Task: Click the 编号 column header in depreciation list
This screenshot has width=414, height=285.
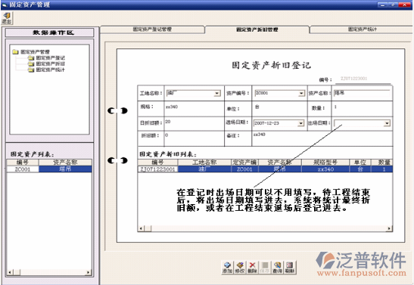Action: point(157,163)
